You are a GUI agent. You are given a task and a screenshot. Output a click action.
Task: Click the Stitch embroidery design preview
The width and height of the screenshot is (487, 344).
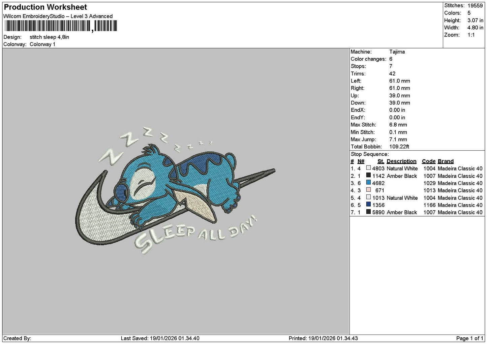(175, 191)
